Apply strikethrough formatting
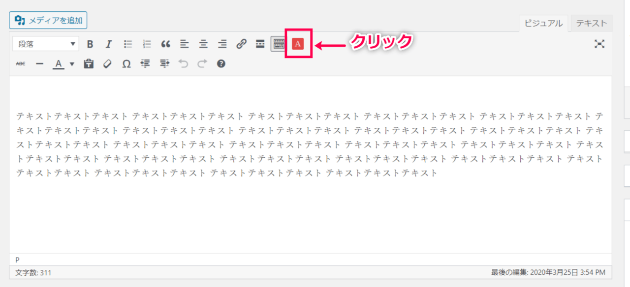Image resolution: width=630 pixels, height=287 pixels. [x=21, y=63]
